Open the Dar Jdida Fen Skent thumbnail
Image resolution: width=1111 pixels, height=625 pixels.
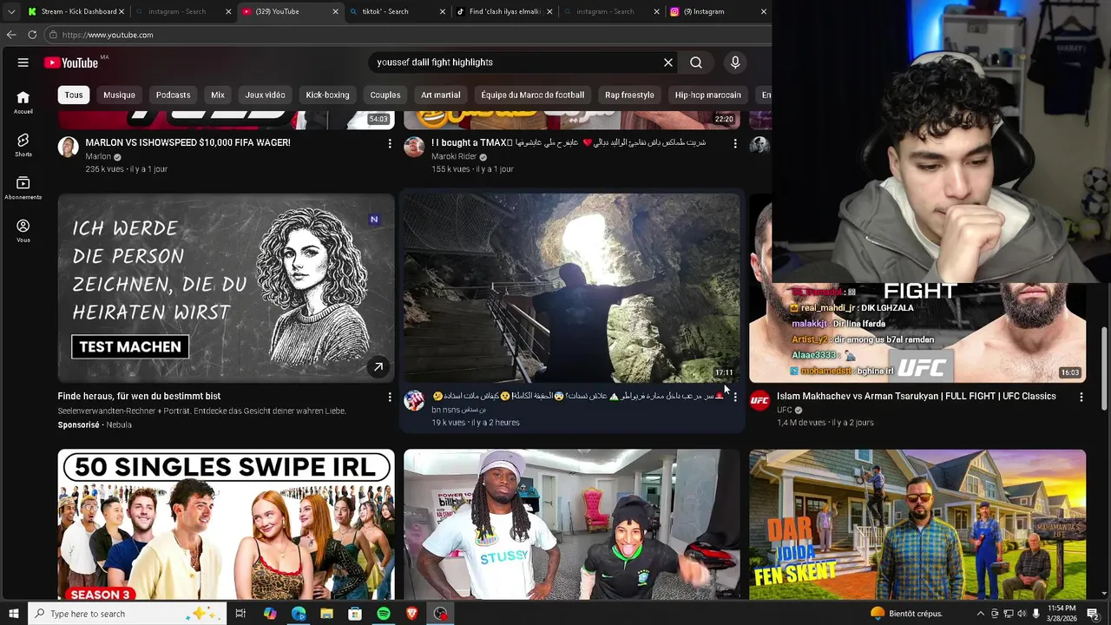(917, 524)
